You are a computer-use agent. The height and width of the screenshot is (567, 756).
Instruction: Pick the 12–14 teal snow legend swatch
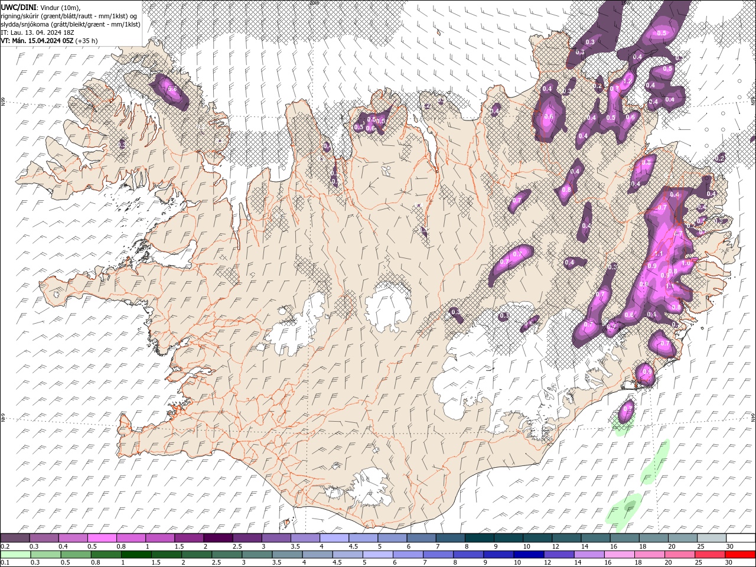566,537
